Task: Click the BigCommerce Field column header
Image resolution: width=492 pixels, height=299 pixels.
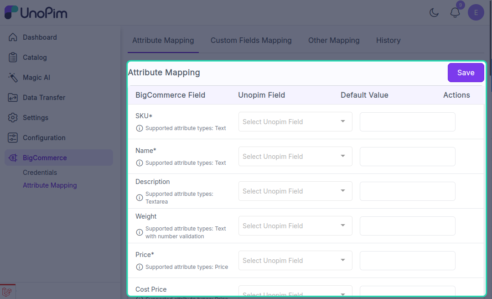Action: coord(171,95)
